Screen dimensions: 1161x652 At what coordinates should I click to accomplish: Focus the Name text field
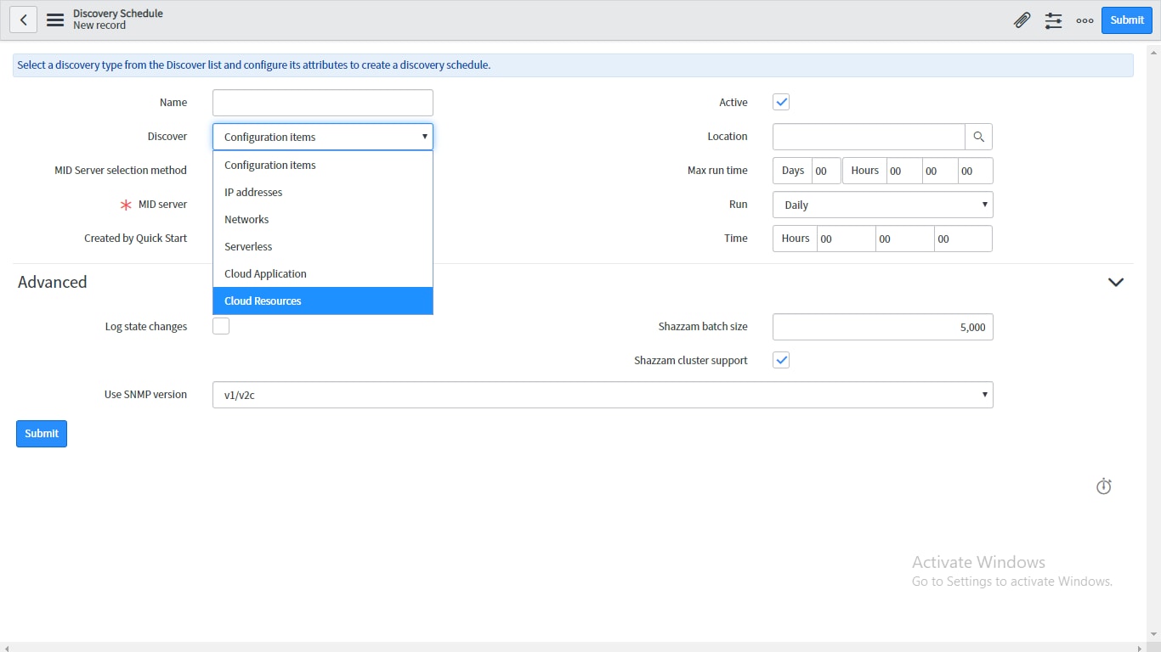(x=323, y=103)
